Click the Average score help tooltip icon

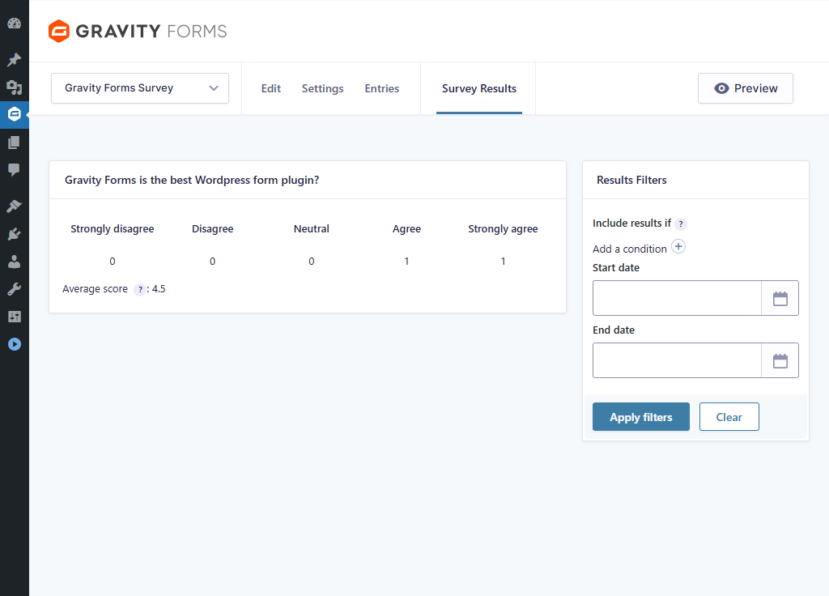tap(139, 290)
